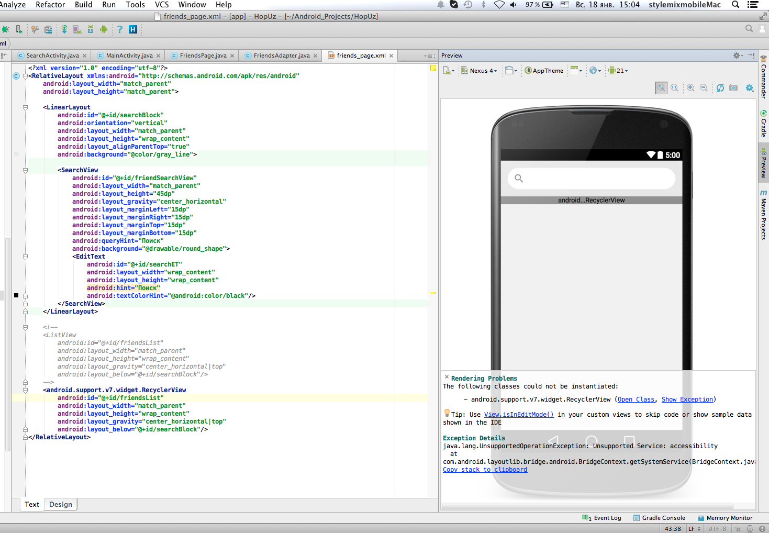Click the Android Device Monitor icon
Image resolution: width=769 pixels, height=533 pixels.
[104, 29]
